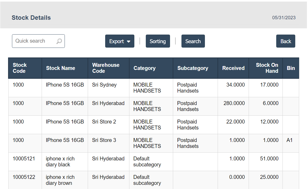Select the Sri Store 2 warehouse cell
This screenshot has width=308, height=189.
click(104, 122)
